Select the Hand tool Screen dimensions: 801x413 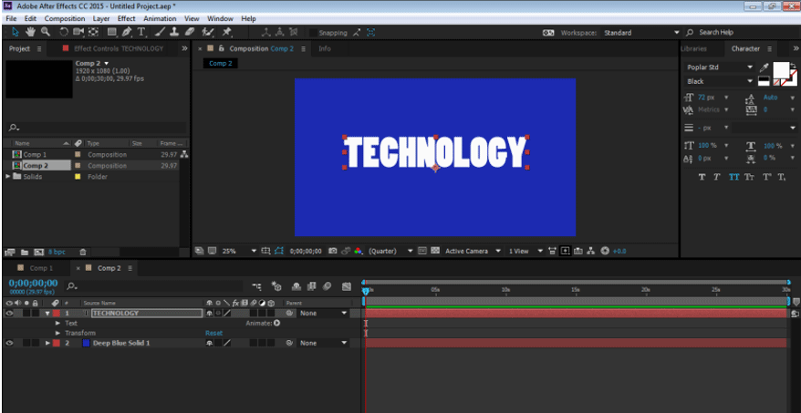tap(30, 32)
